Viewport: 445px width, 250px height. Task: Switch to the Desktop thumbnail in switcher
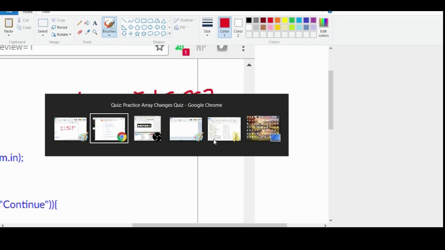pyautogui.click(x=263, y=128)
